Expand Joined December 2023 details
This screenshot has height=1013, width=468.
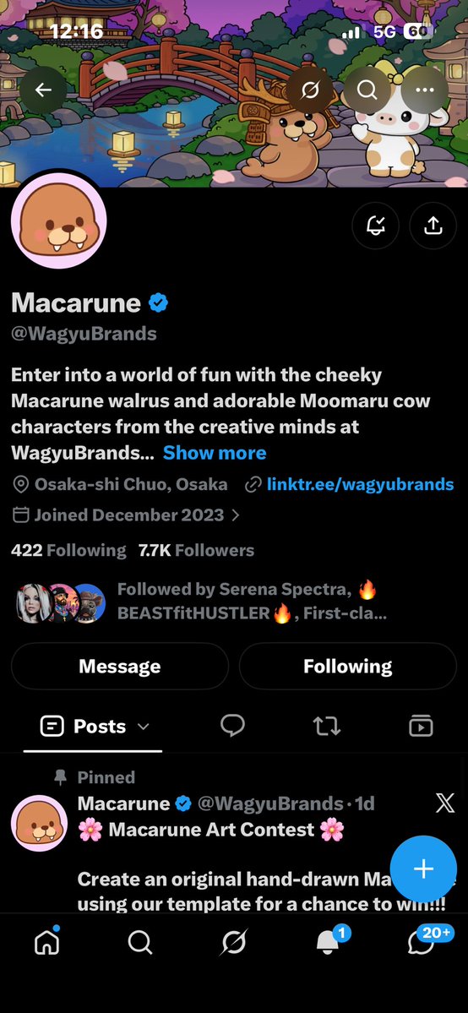(127, 515)
